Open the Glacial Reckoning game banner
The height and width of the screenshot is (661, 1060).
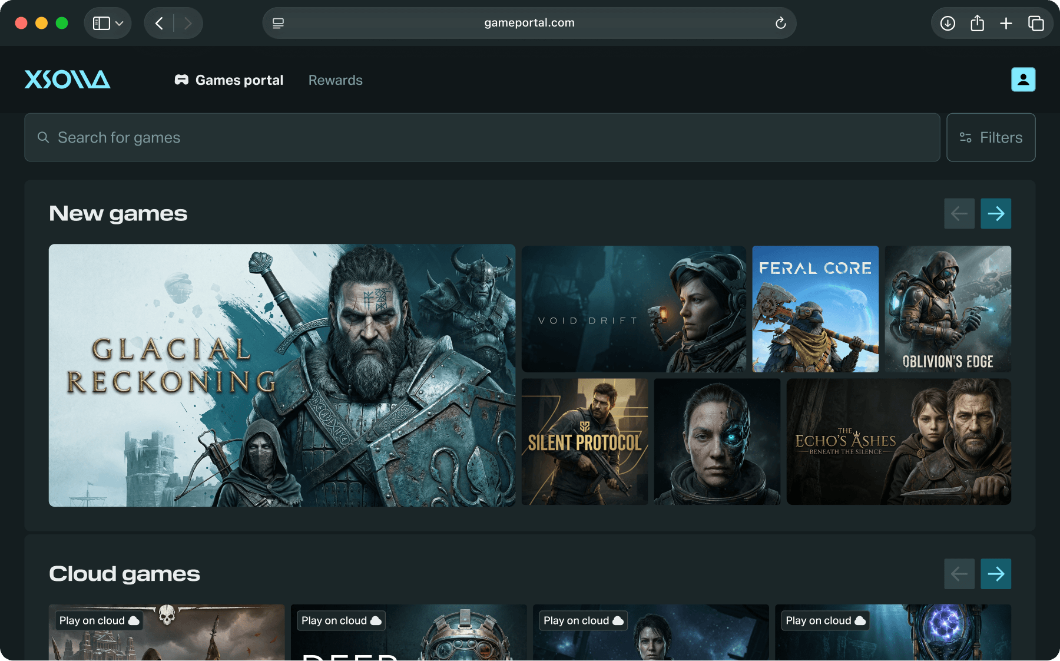281,375
